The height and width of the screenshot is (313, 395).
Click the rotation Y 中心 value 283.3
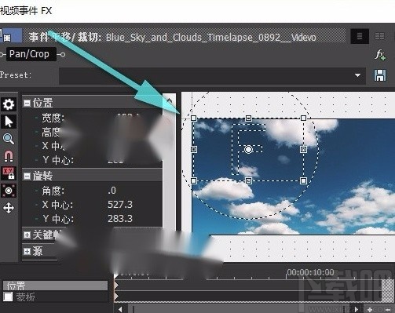[x=120, y=219]
